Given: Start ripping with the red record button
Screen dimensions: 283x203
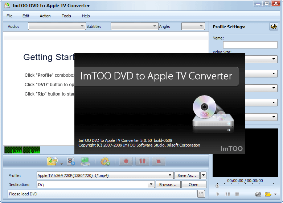Looking at the screenshot, I should (126, 161).
